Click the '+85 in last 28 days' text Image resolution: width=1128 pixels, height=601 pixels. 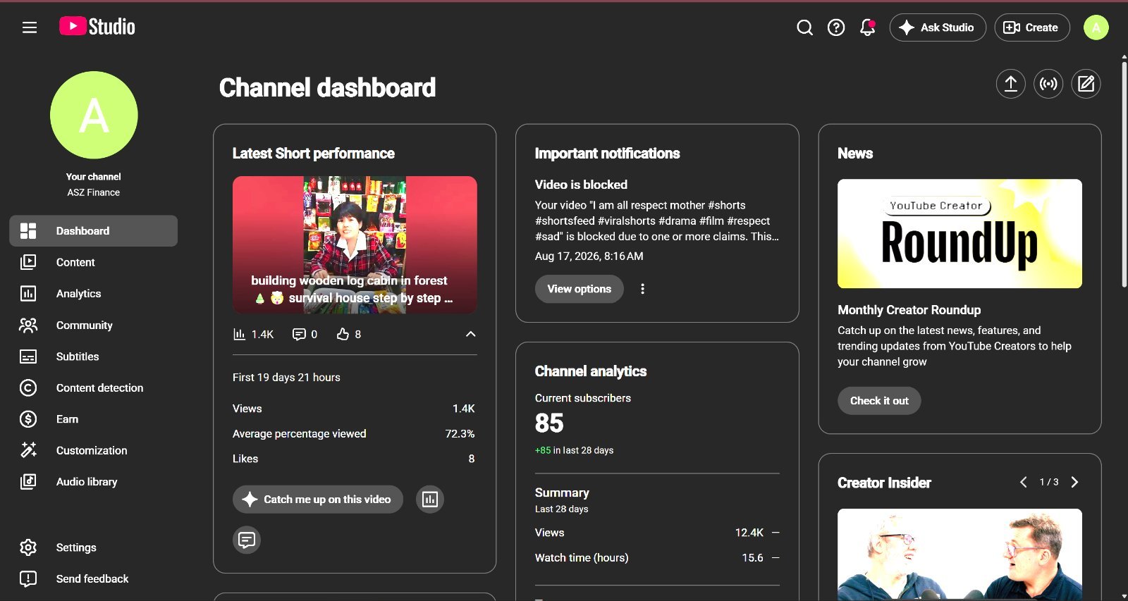(574, 450)
